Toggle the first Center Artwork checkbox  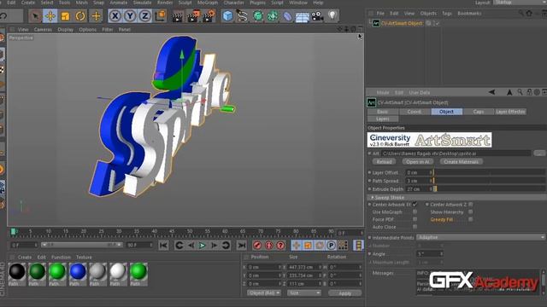(x=415, y=205)
